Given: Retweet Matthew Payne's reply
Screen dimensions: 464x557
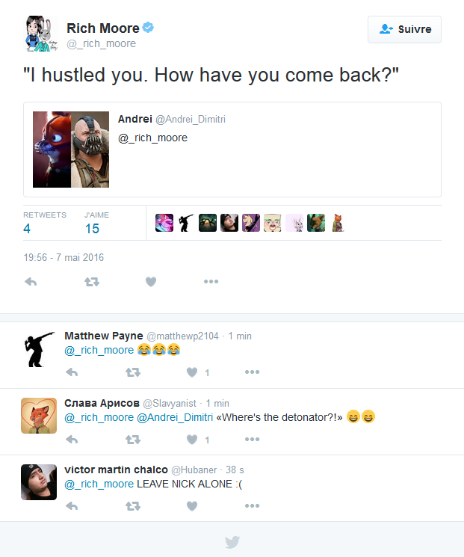Looking at the screenshot, I should pos(133,372).
